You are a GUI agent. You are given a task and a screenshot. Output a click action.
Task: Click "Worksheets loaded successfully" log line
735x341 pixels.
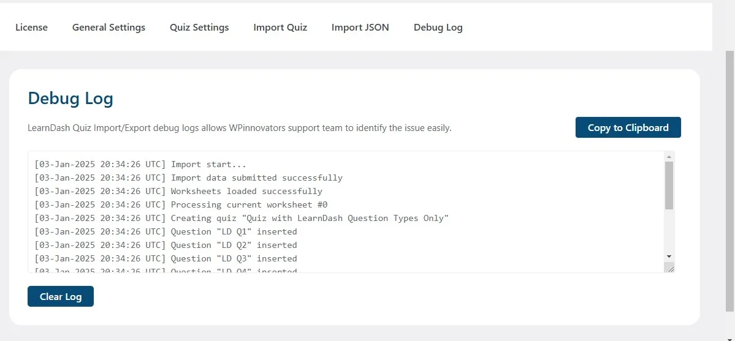[178, 191]
